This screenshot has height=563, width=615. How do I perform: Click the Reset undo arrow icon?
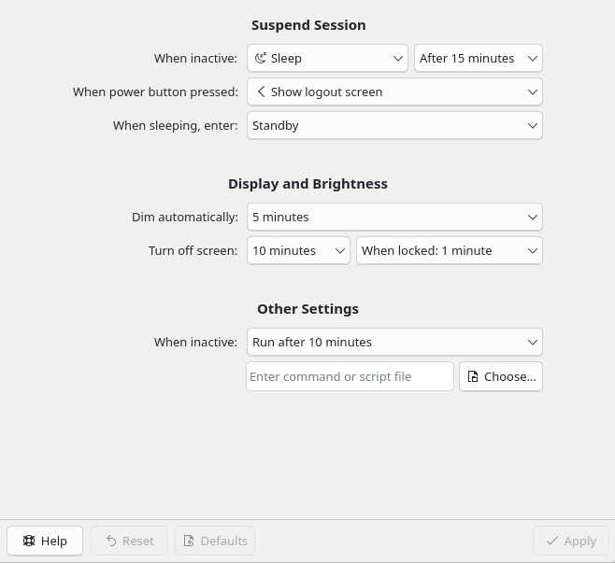click(111, 541)
